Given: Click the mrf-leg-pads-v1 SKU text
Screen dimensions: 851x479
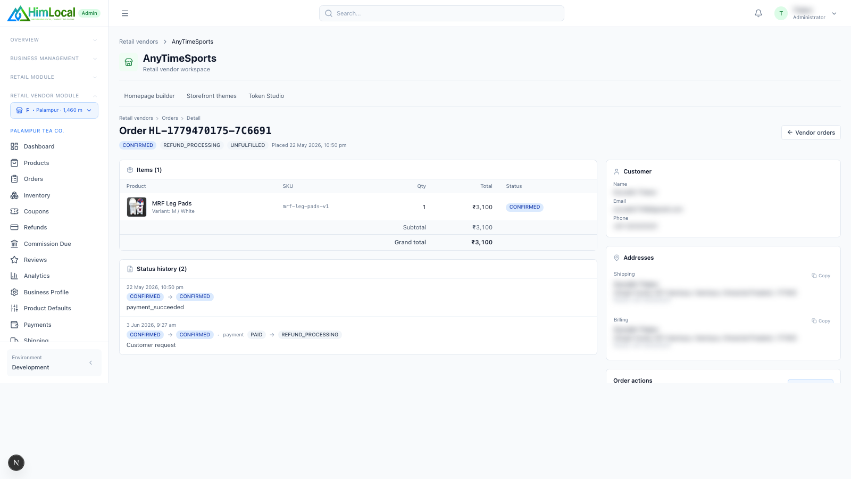Looking at the screenshot, I should pos(306,207).
